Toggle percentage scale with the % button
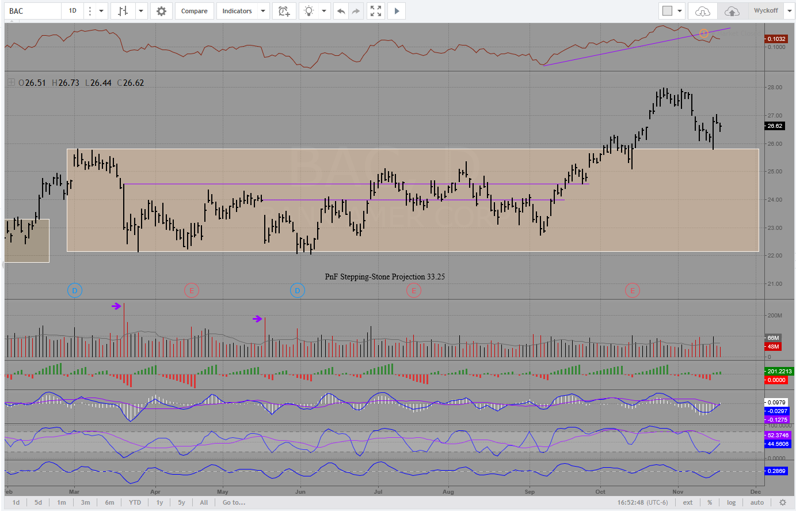 [x=710, y=502]
